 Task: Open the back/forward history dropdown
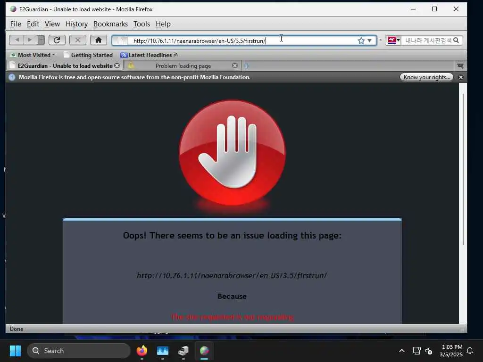point(41,40)
